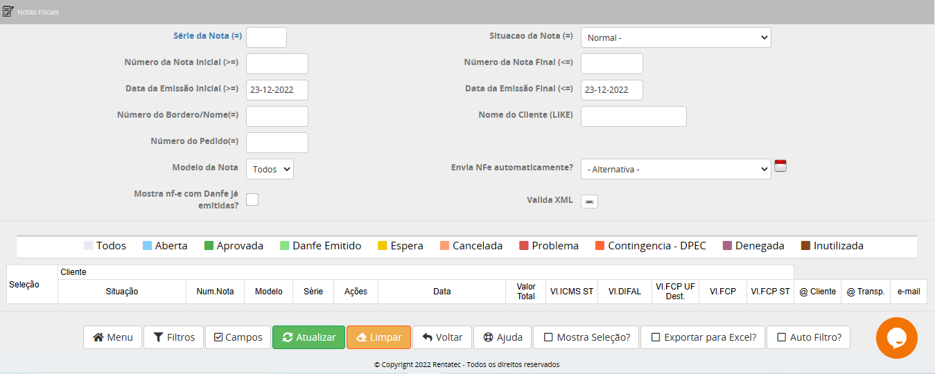Click the Nome do Cliente input field
The image size is (935, 374).
[633, 116]
